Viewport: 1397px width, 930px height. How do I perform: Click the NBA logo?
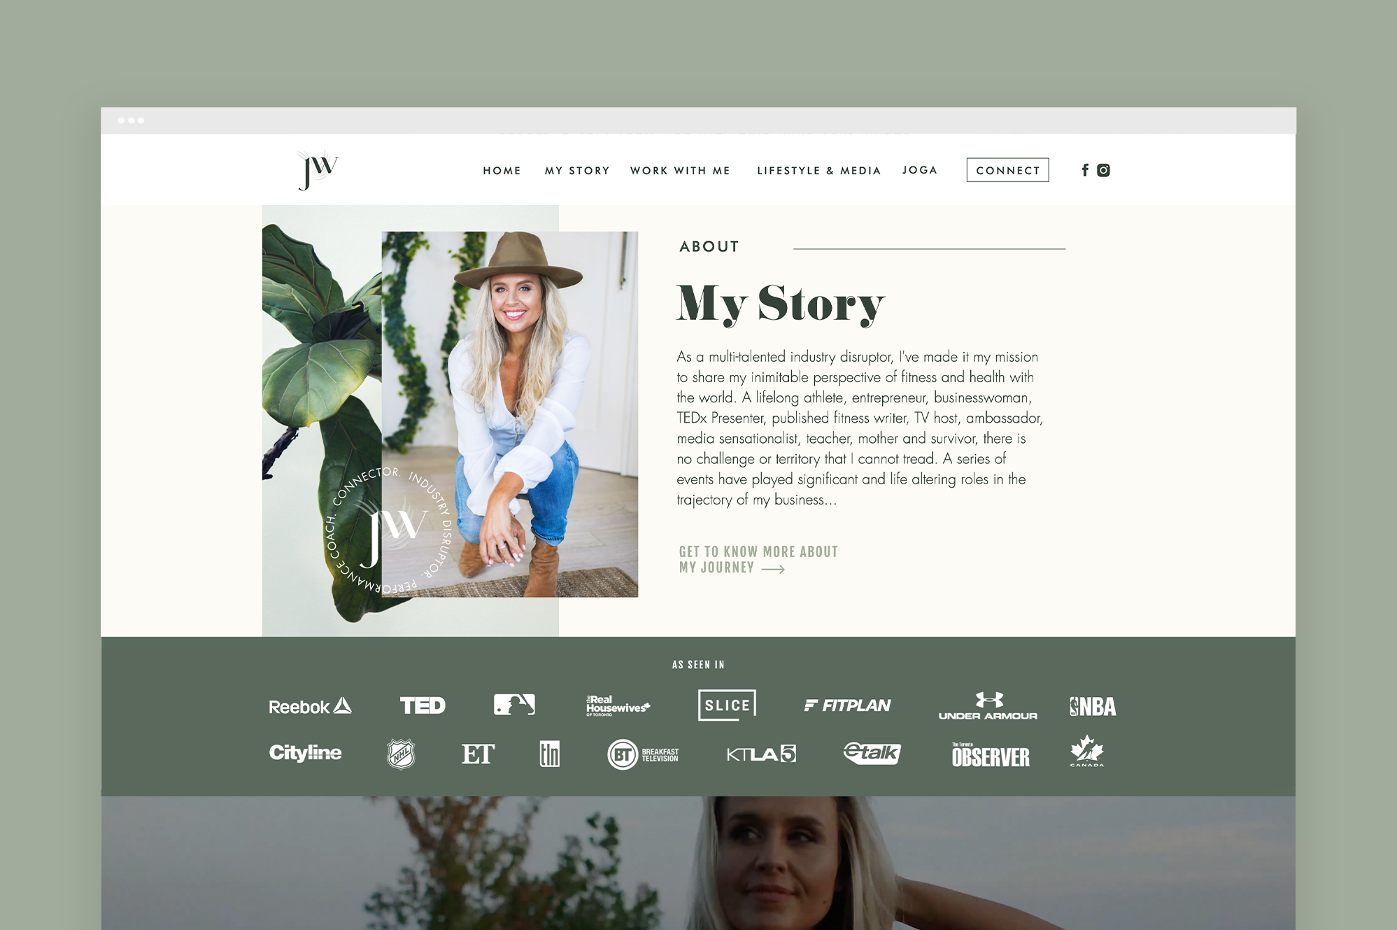[1093, 707]
